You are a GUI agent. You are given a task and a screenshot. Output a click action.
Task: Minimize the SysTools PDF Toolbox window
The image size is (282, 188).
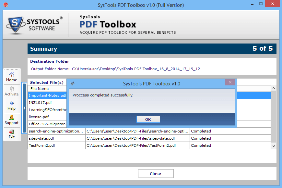(252, 4)
